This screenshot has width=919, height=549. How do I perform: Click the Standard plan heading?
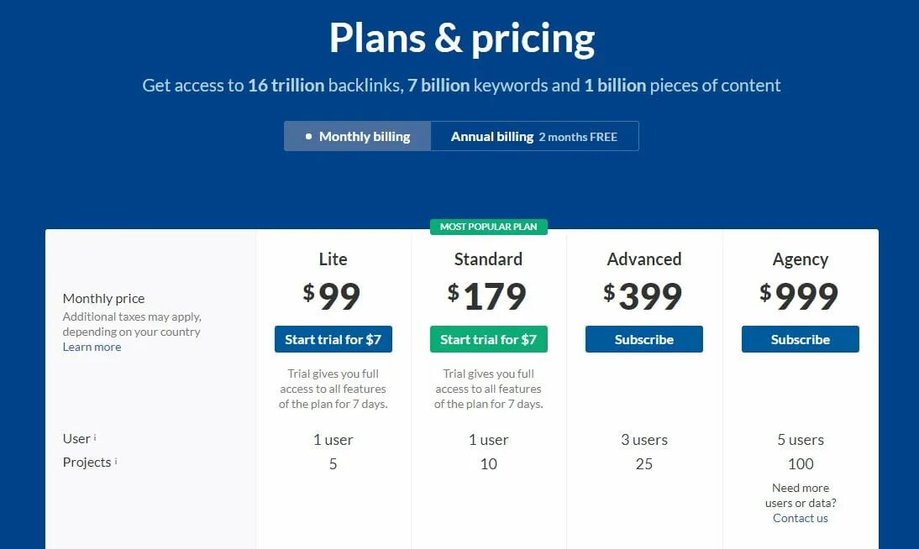pyautogui.click(x=488, y=259)
